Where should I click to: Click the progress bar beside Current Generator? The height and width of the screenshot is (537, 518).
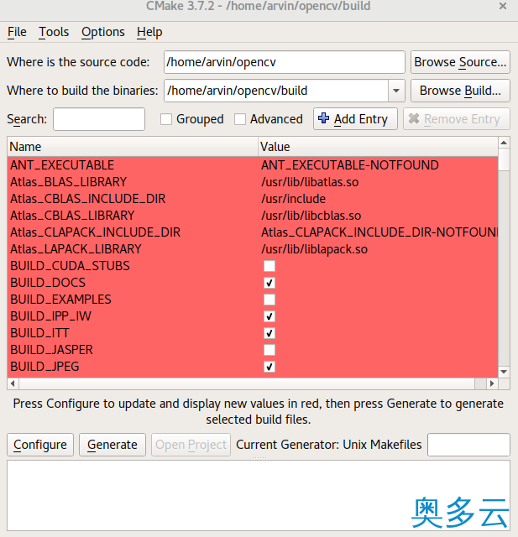(468, 445)
